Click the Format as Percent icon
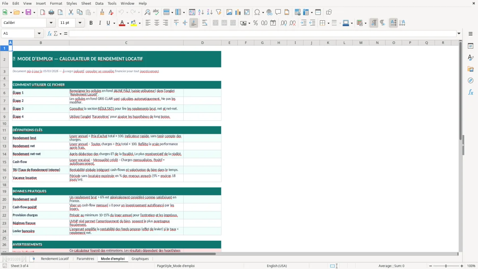 pyautogui.click(x=255, y=23)
